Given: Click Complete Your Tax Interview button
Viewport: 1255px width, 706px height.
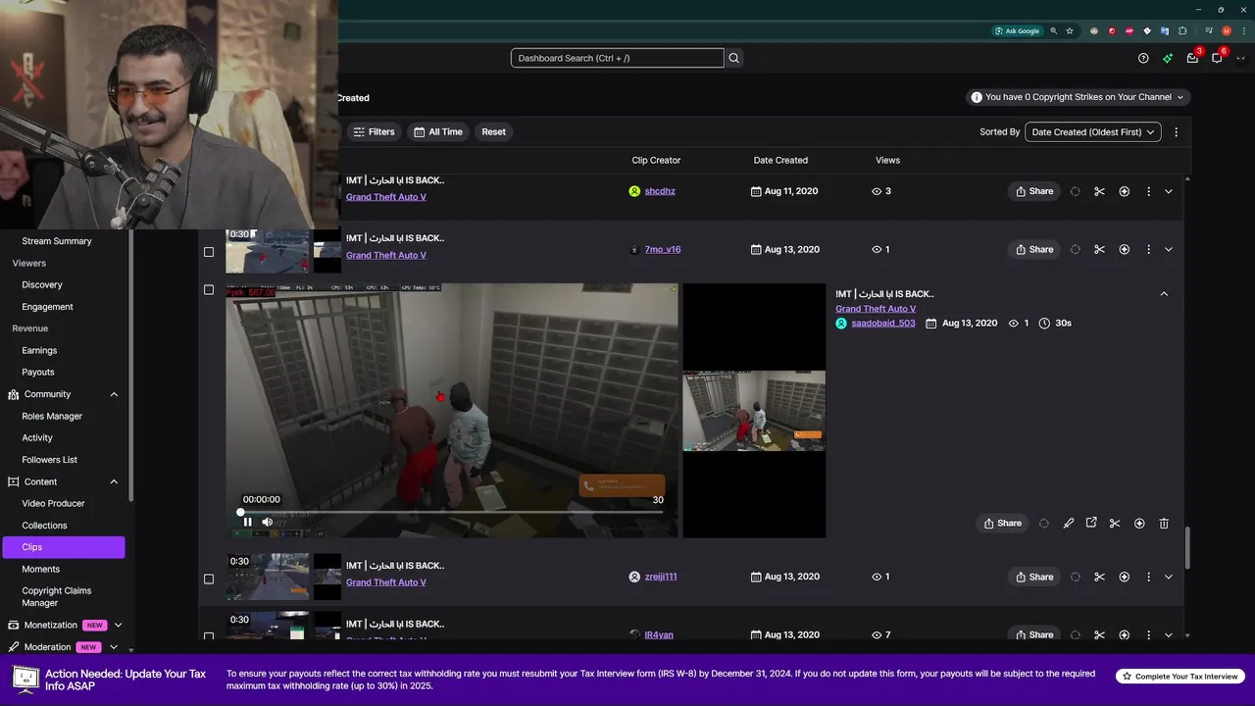Looking at the screenshot, I should [1180, 677].
